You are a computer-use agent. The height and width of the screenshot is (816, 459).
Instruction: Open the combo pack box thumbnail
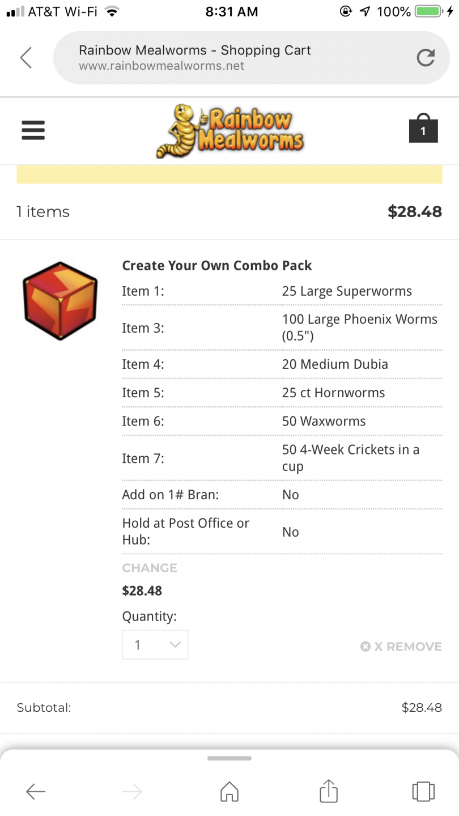pos(60,300)
